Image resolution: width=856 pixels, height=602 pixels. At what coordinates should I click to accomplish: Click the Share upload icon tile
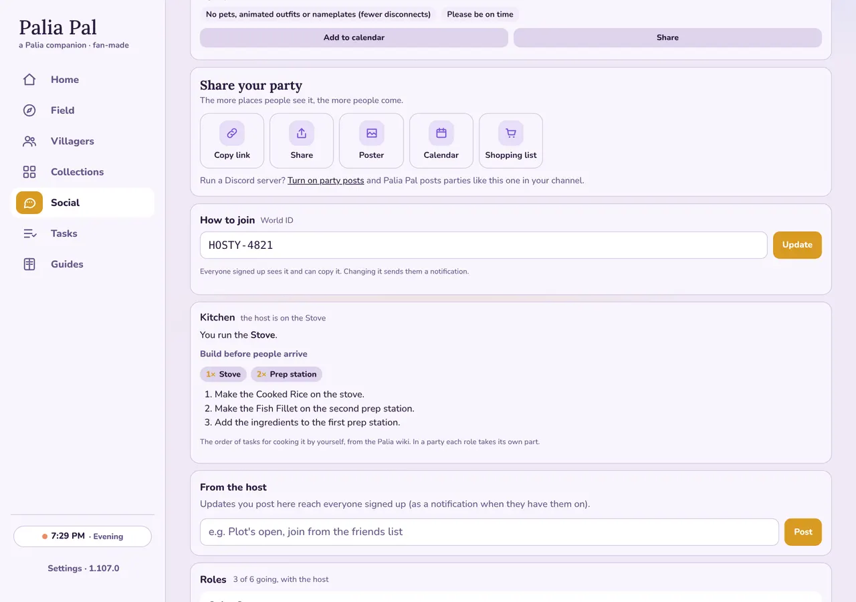tap(302, 133)
